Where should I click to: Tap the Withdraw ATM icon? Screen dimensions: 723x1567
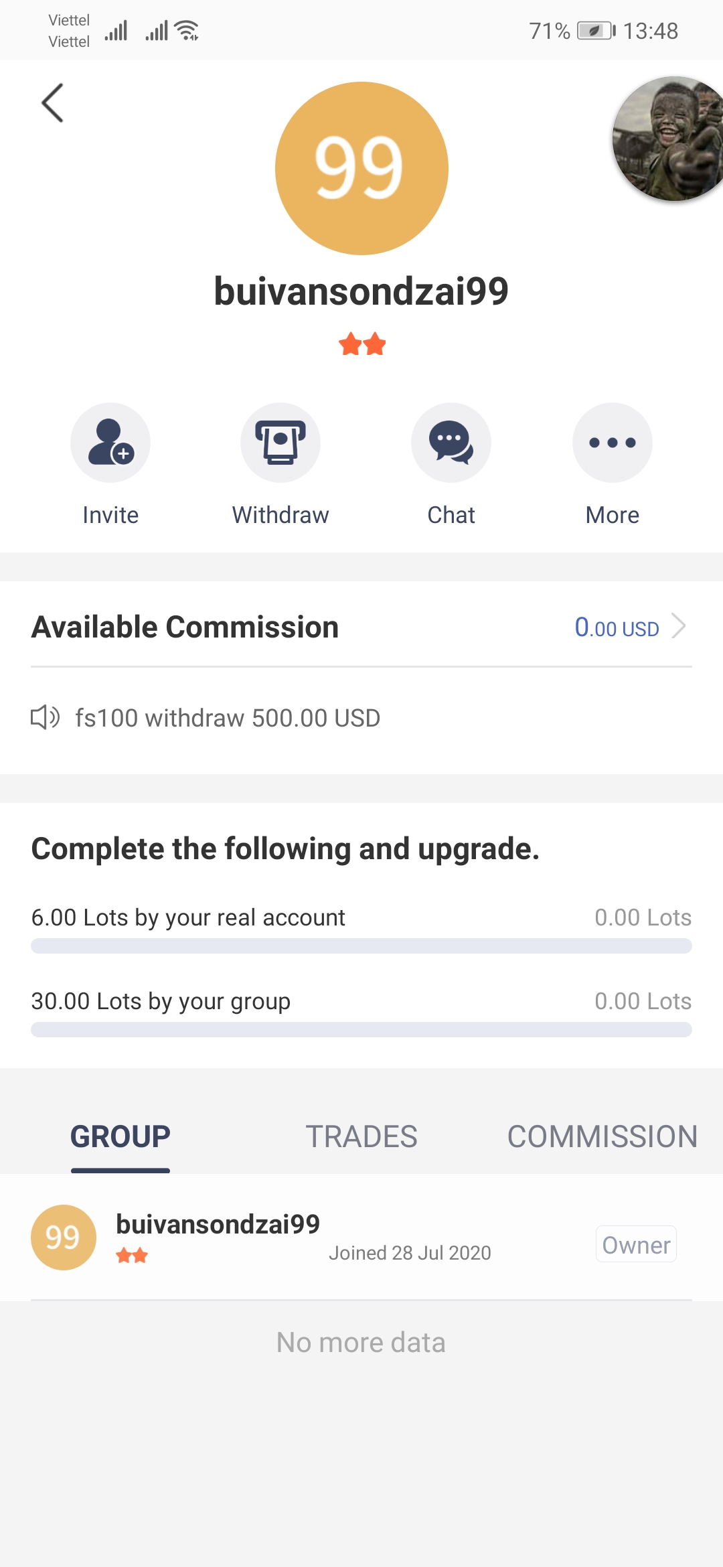[280, 443]
